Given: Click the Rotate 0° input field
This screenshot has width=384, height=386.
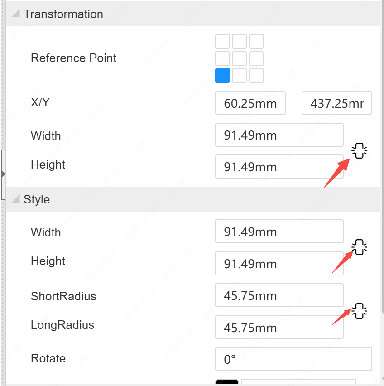Looking at the screenshot, I should point(293,359).
